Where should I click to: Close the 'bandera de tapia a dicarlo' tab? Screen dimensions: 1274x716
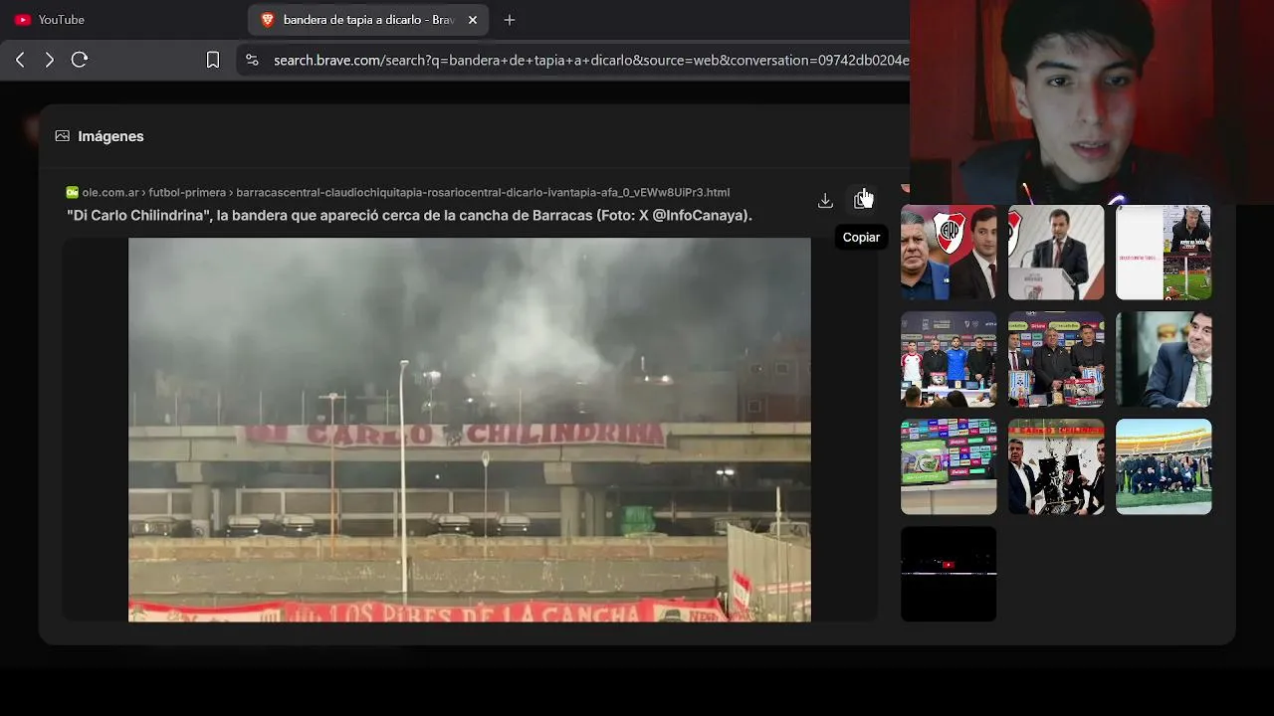pos(473,20)
